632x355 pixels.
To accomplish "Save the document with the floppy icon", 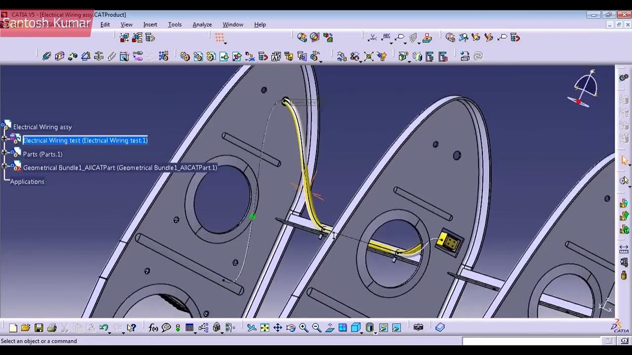I will (x=39, y=327).
